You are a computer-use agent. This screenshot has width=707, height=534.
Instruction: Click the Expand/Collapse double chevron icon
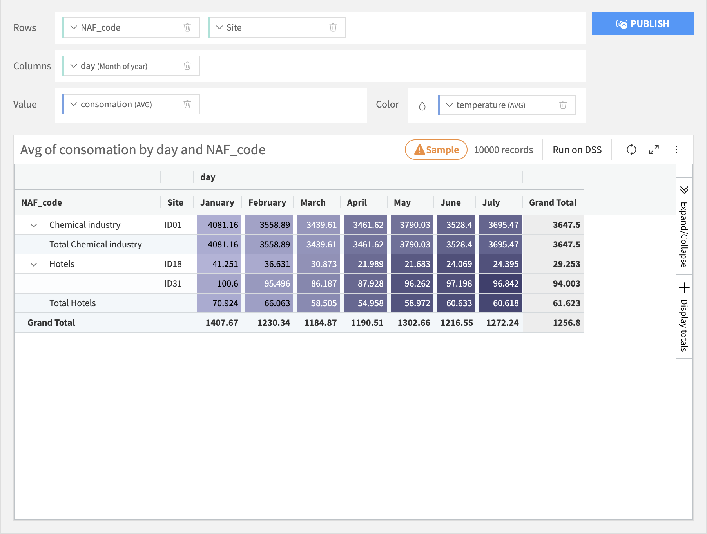click(684, 190)
